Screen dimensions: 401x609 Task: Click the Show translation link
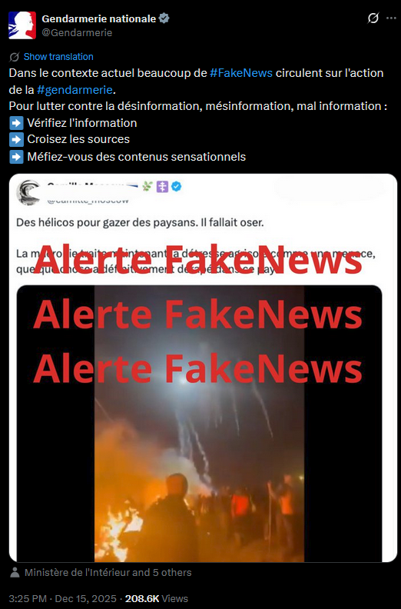[58, 57]
